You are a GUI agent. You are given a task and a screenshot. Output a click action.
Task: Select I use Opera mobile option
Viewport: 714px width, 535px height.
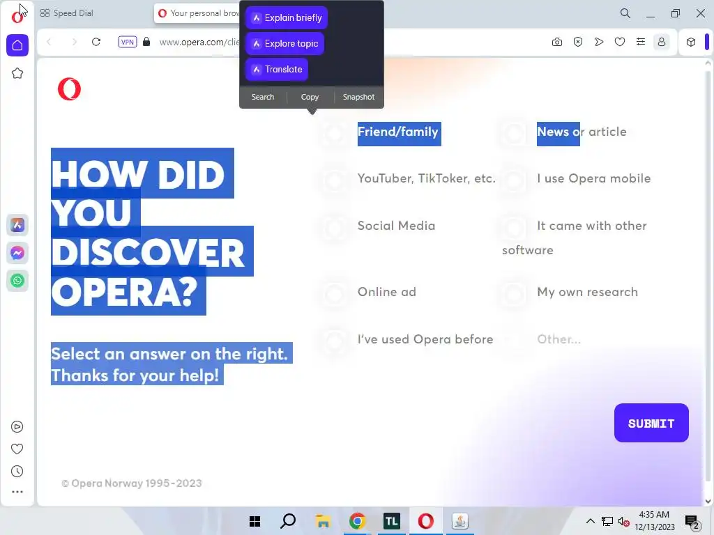click(x=514, y=180)
